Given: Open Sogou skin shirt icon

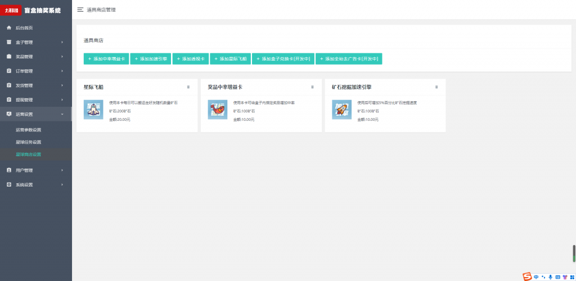Looking at the screenshot, I should 564,277.
